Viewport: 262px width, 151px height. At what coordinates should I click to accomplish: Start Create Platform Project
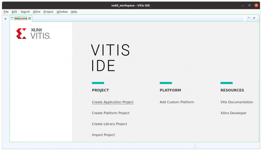pyautogui.click(x=111, y=113)
